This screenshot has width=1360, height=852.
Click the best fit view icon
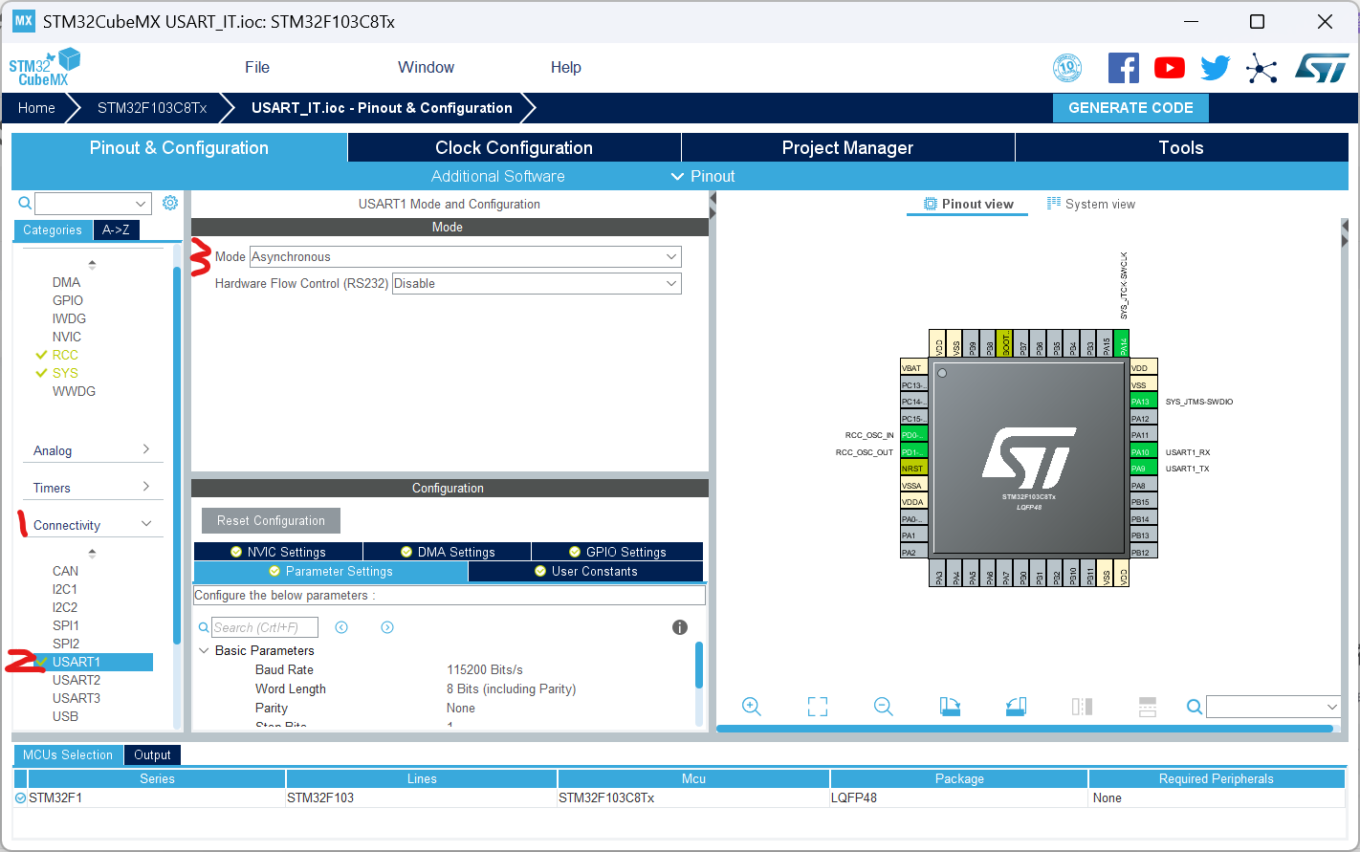tap(818, 707)
